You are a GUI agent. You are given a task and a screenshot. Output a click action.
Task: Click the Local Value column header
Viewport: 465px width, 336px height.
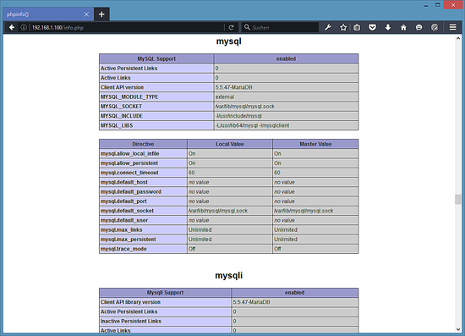pyautogui.click(x=230, y=144)
